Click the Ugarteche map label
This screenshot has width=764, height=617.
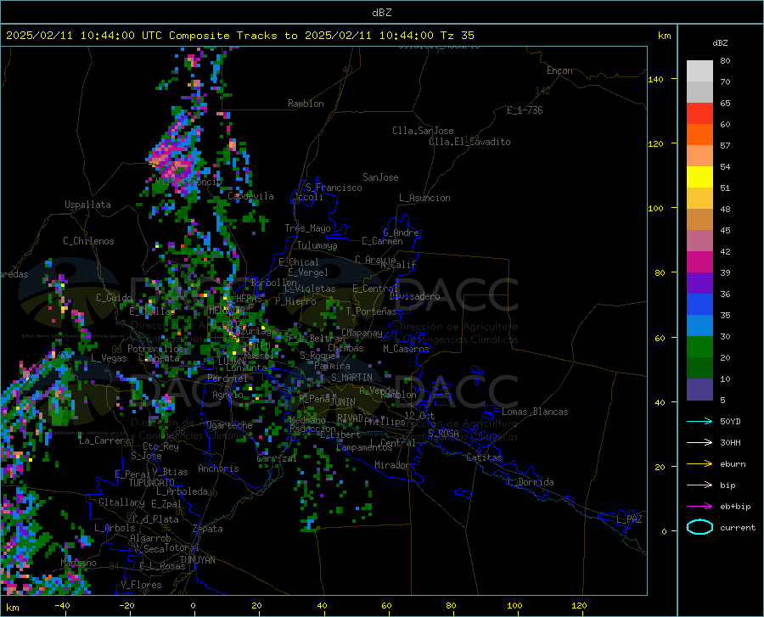pyautogui.click(x=229, y=425)
